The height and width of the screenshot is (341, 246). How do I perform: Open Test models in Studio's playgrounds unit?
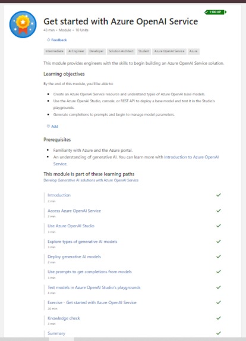94,287
